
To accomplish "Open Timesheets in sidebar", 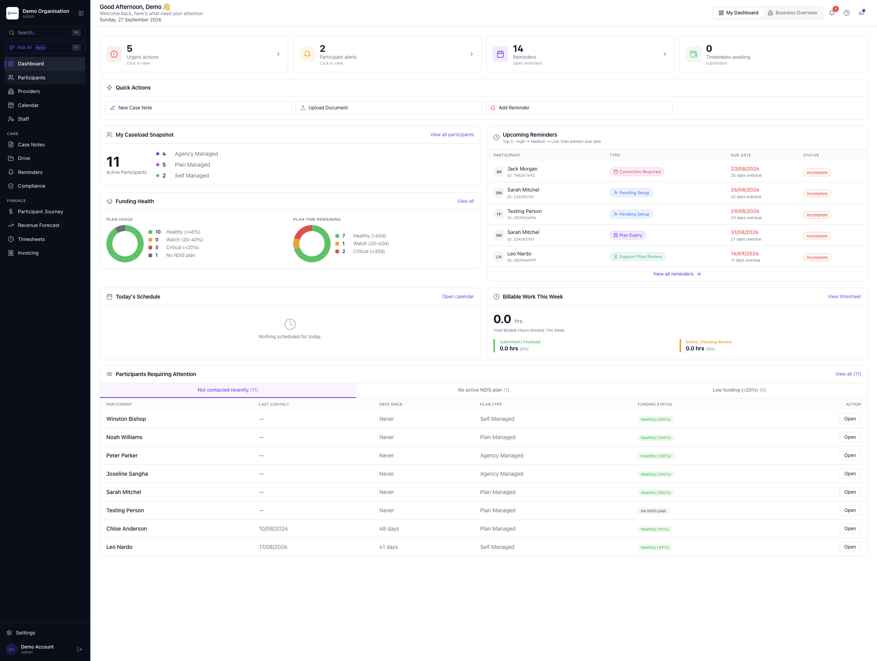I will click(x=45, y=239).
